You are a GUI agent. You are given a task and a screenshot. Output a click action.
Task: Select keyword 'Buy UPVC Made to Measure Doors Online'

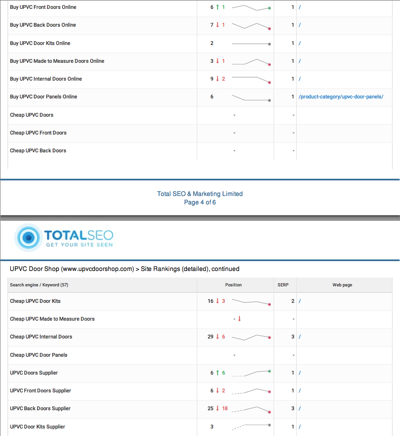coord(57,61)
